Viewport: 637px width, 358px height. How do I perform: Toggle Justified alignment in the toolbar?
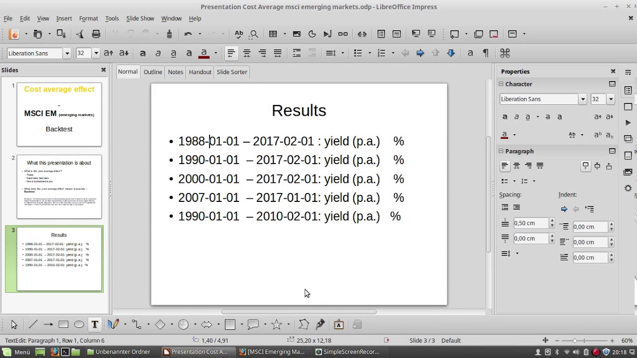tap(278, 53)
